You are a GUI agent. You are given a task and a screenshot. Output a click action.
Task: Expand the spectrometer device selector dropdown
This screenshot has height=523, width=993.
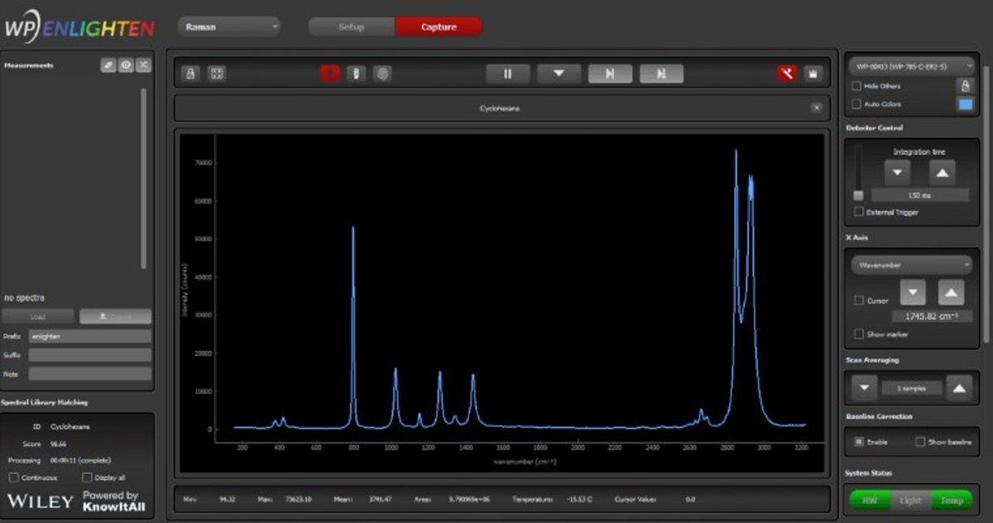(x=911, y=65)
